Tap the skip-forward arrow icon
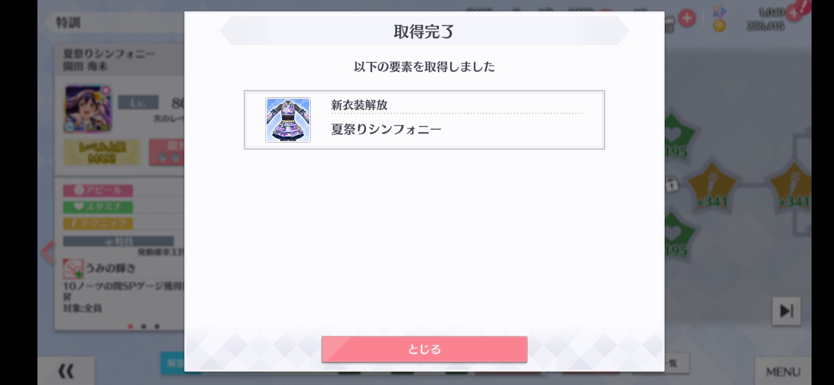 tap(786, 311)
